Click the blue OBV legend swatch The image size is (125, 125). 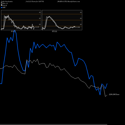(1, 7)
